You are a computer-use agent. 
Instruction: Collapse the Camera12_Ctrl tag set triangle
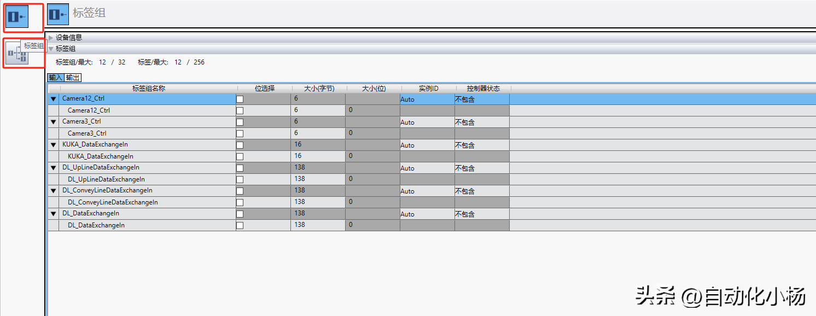pos(54,99)
